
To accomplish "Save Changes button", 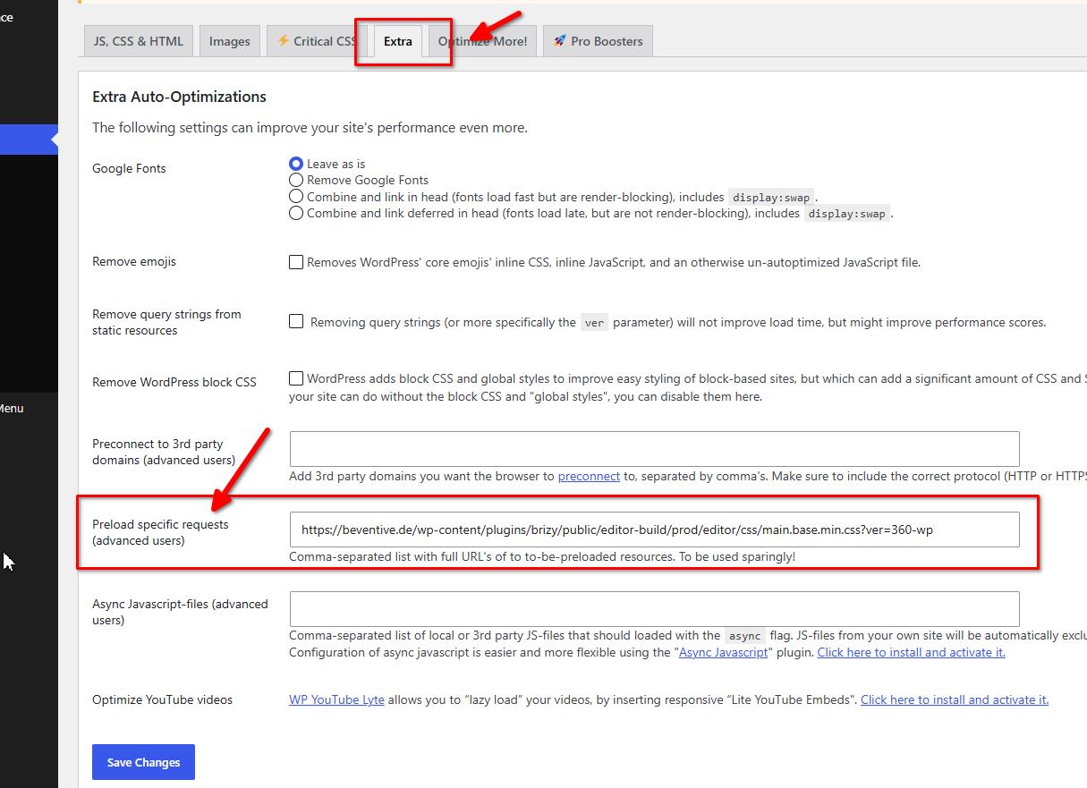I will [143, 762].
